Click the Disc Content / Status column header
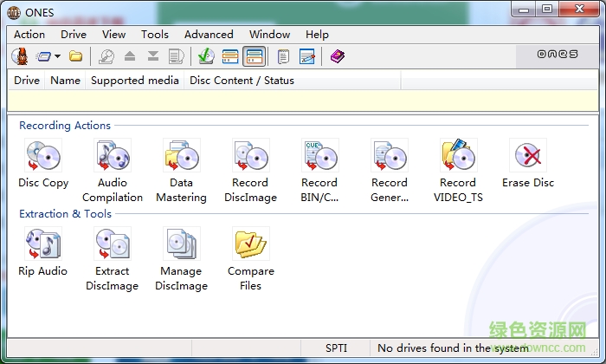This screenshot has width=606, height=364. pyautogui.click(x=242, y=81)
